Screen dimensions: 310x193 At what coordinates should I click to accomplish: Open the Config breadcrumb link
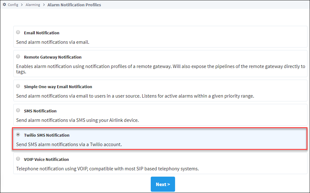click(13, 5)
